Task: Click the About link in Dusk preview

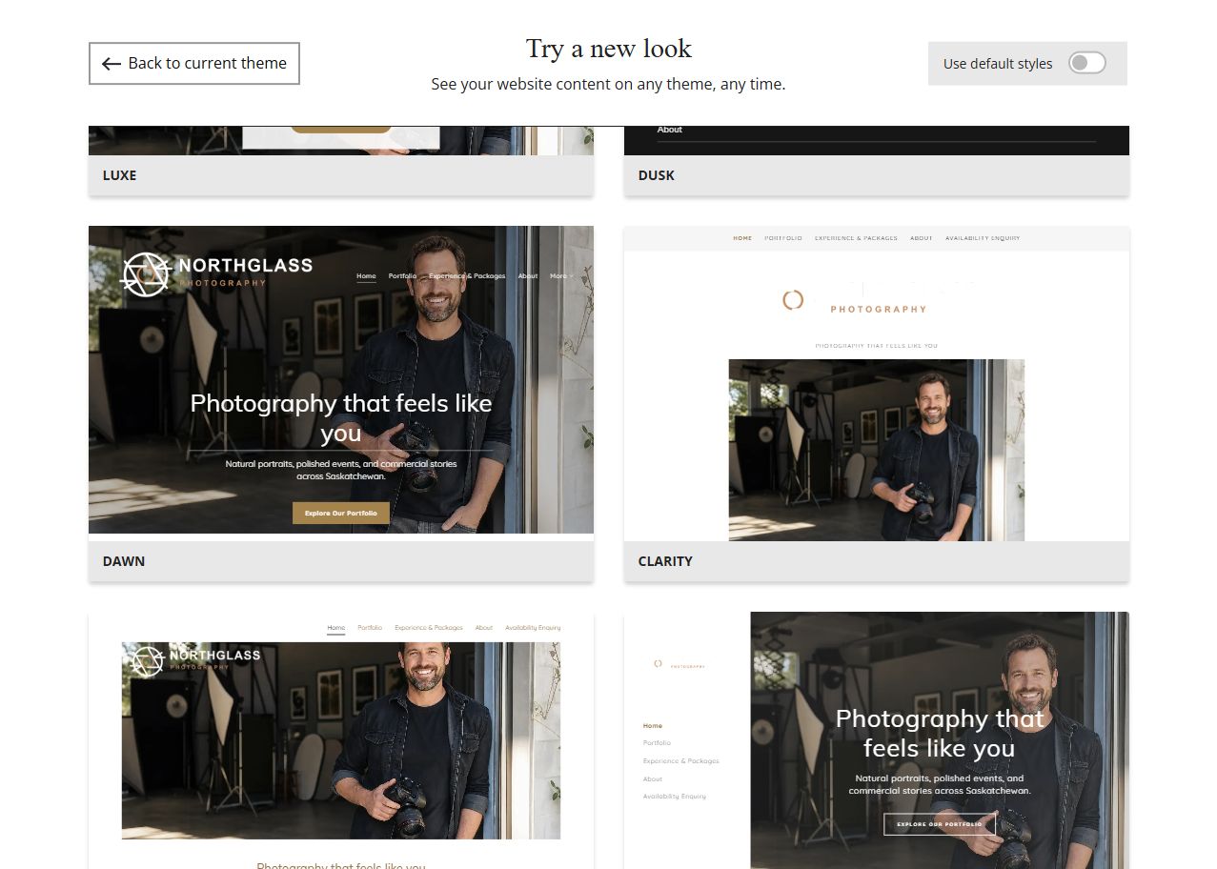Action: [x=670, y=130]
